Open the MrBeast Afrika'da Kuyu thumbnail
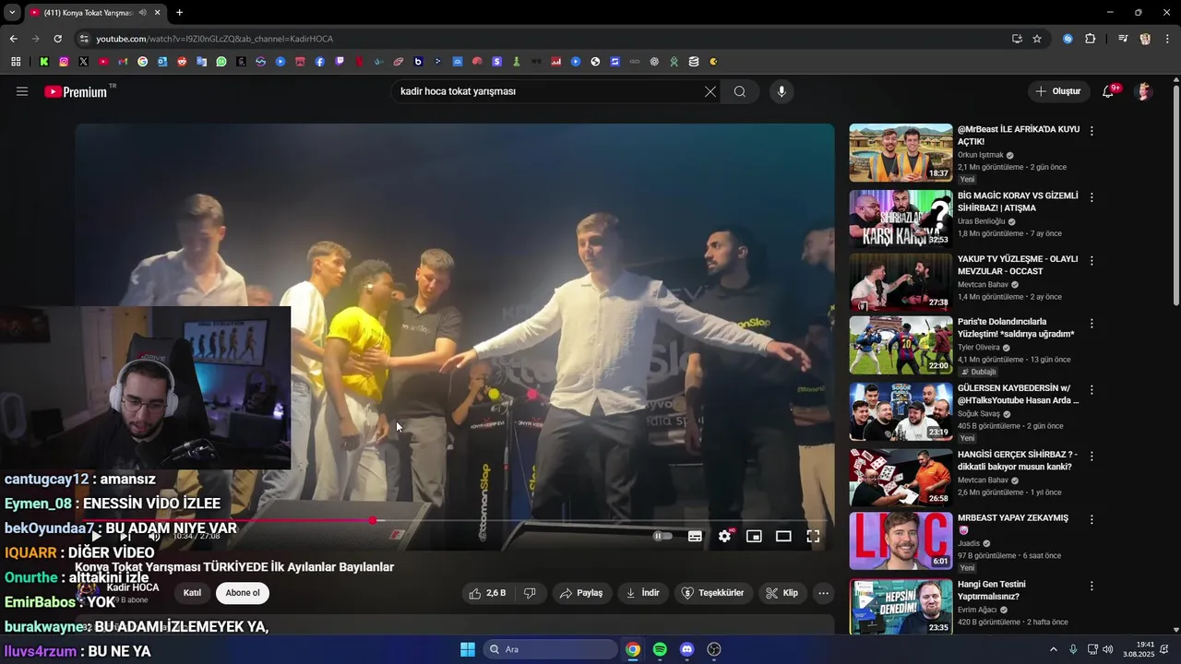This screenshot has width=1181, height=664. tap(901, 153)
